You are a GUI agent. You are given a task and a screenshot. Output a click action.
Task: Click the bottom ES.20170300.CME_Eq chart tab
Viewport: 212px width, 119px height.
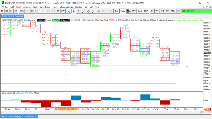[x=19, y=117]
